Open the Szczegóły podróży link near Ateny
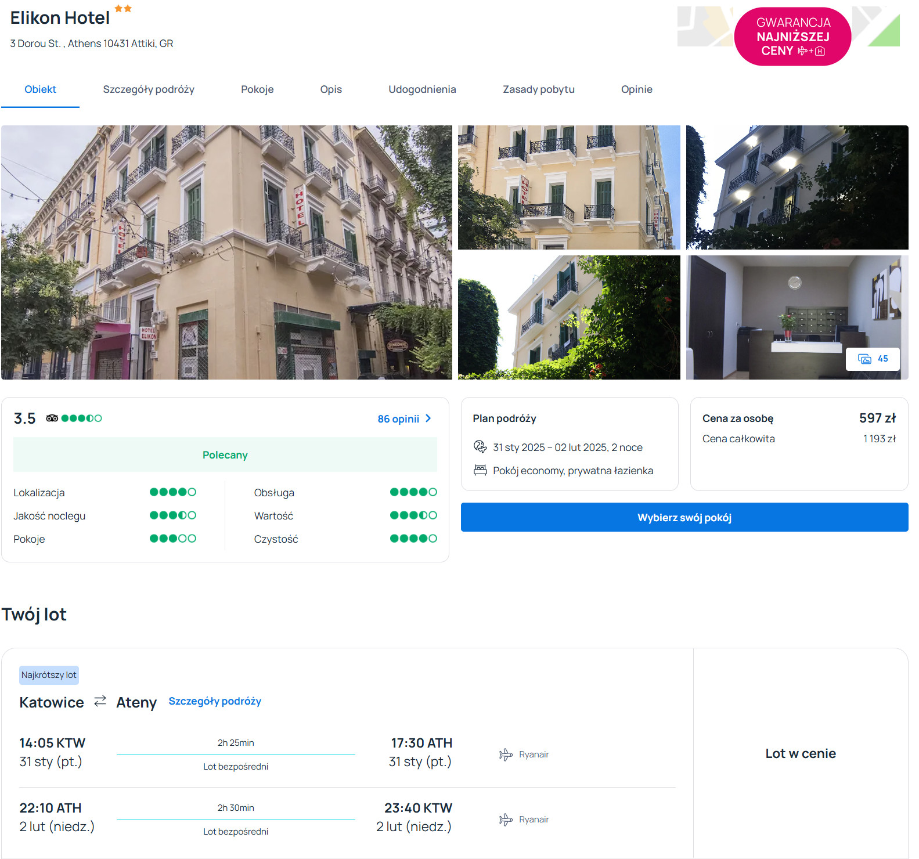This screenshot has width=919, height=859. 215,701
